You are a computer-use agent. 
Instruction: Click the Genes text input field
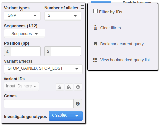[x=39, y=104]
